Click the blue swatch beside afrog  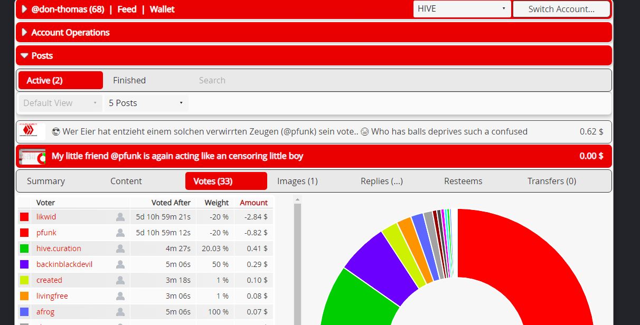click(x=24, y=312)
